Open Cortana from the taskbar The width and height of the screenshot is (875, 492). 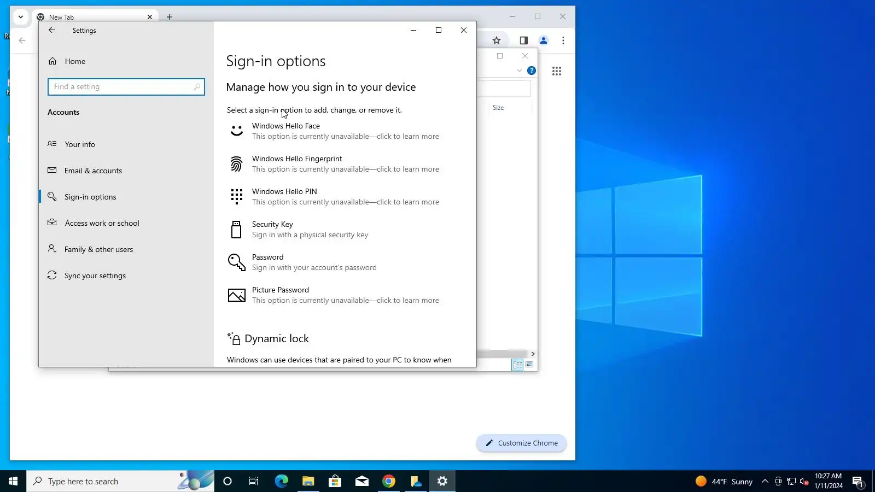click(227, 481)
